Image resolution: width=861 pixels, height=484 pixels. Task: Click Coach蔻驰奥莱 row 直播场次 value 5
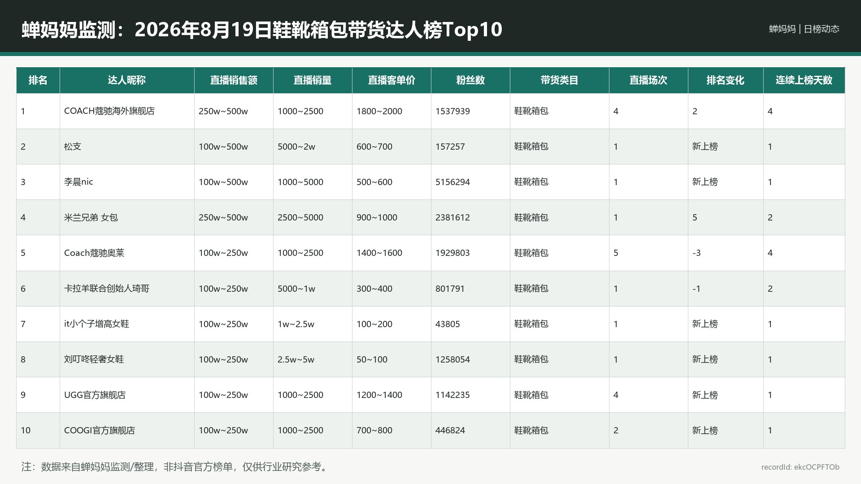616,253
